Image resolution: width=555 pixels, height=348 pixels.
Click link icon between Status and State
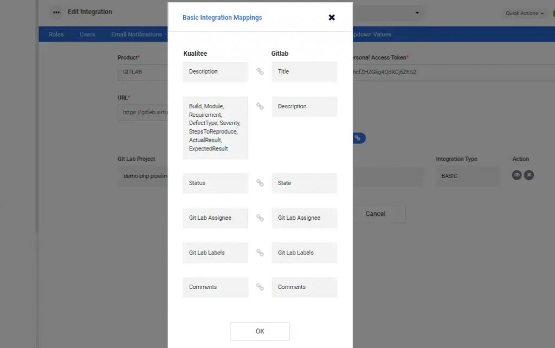pos(260,183)
